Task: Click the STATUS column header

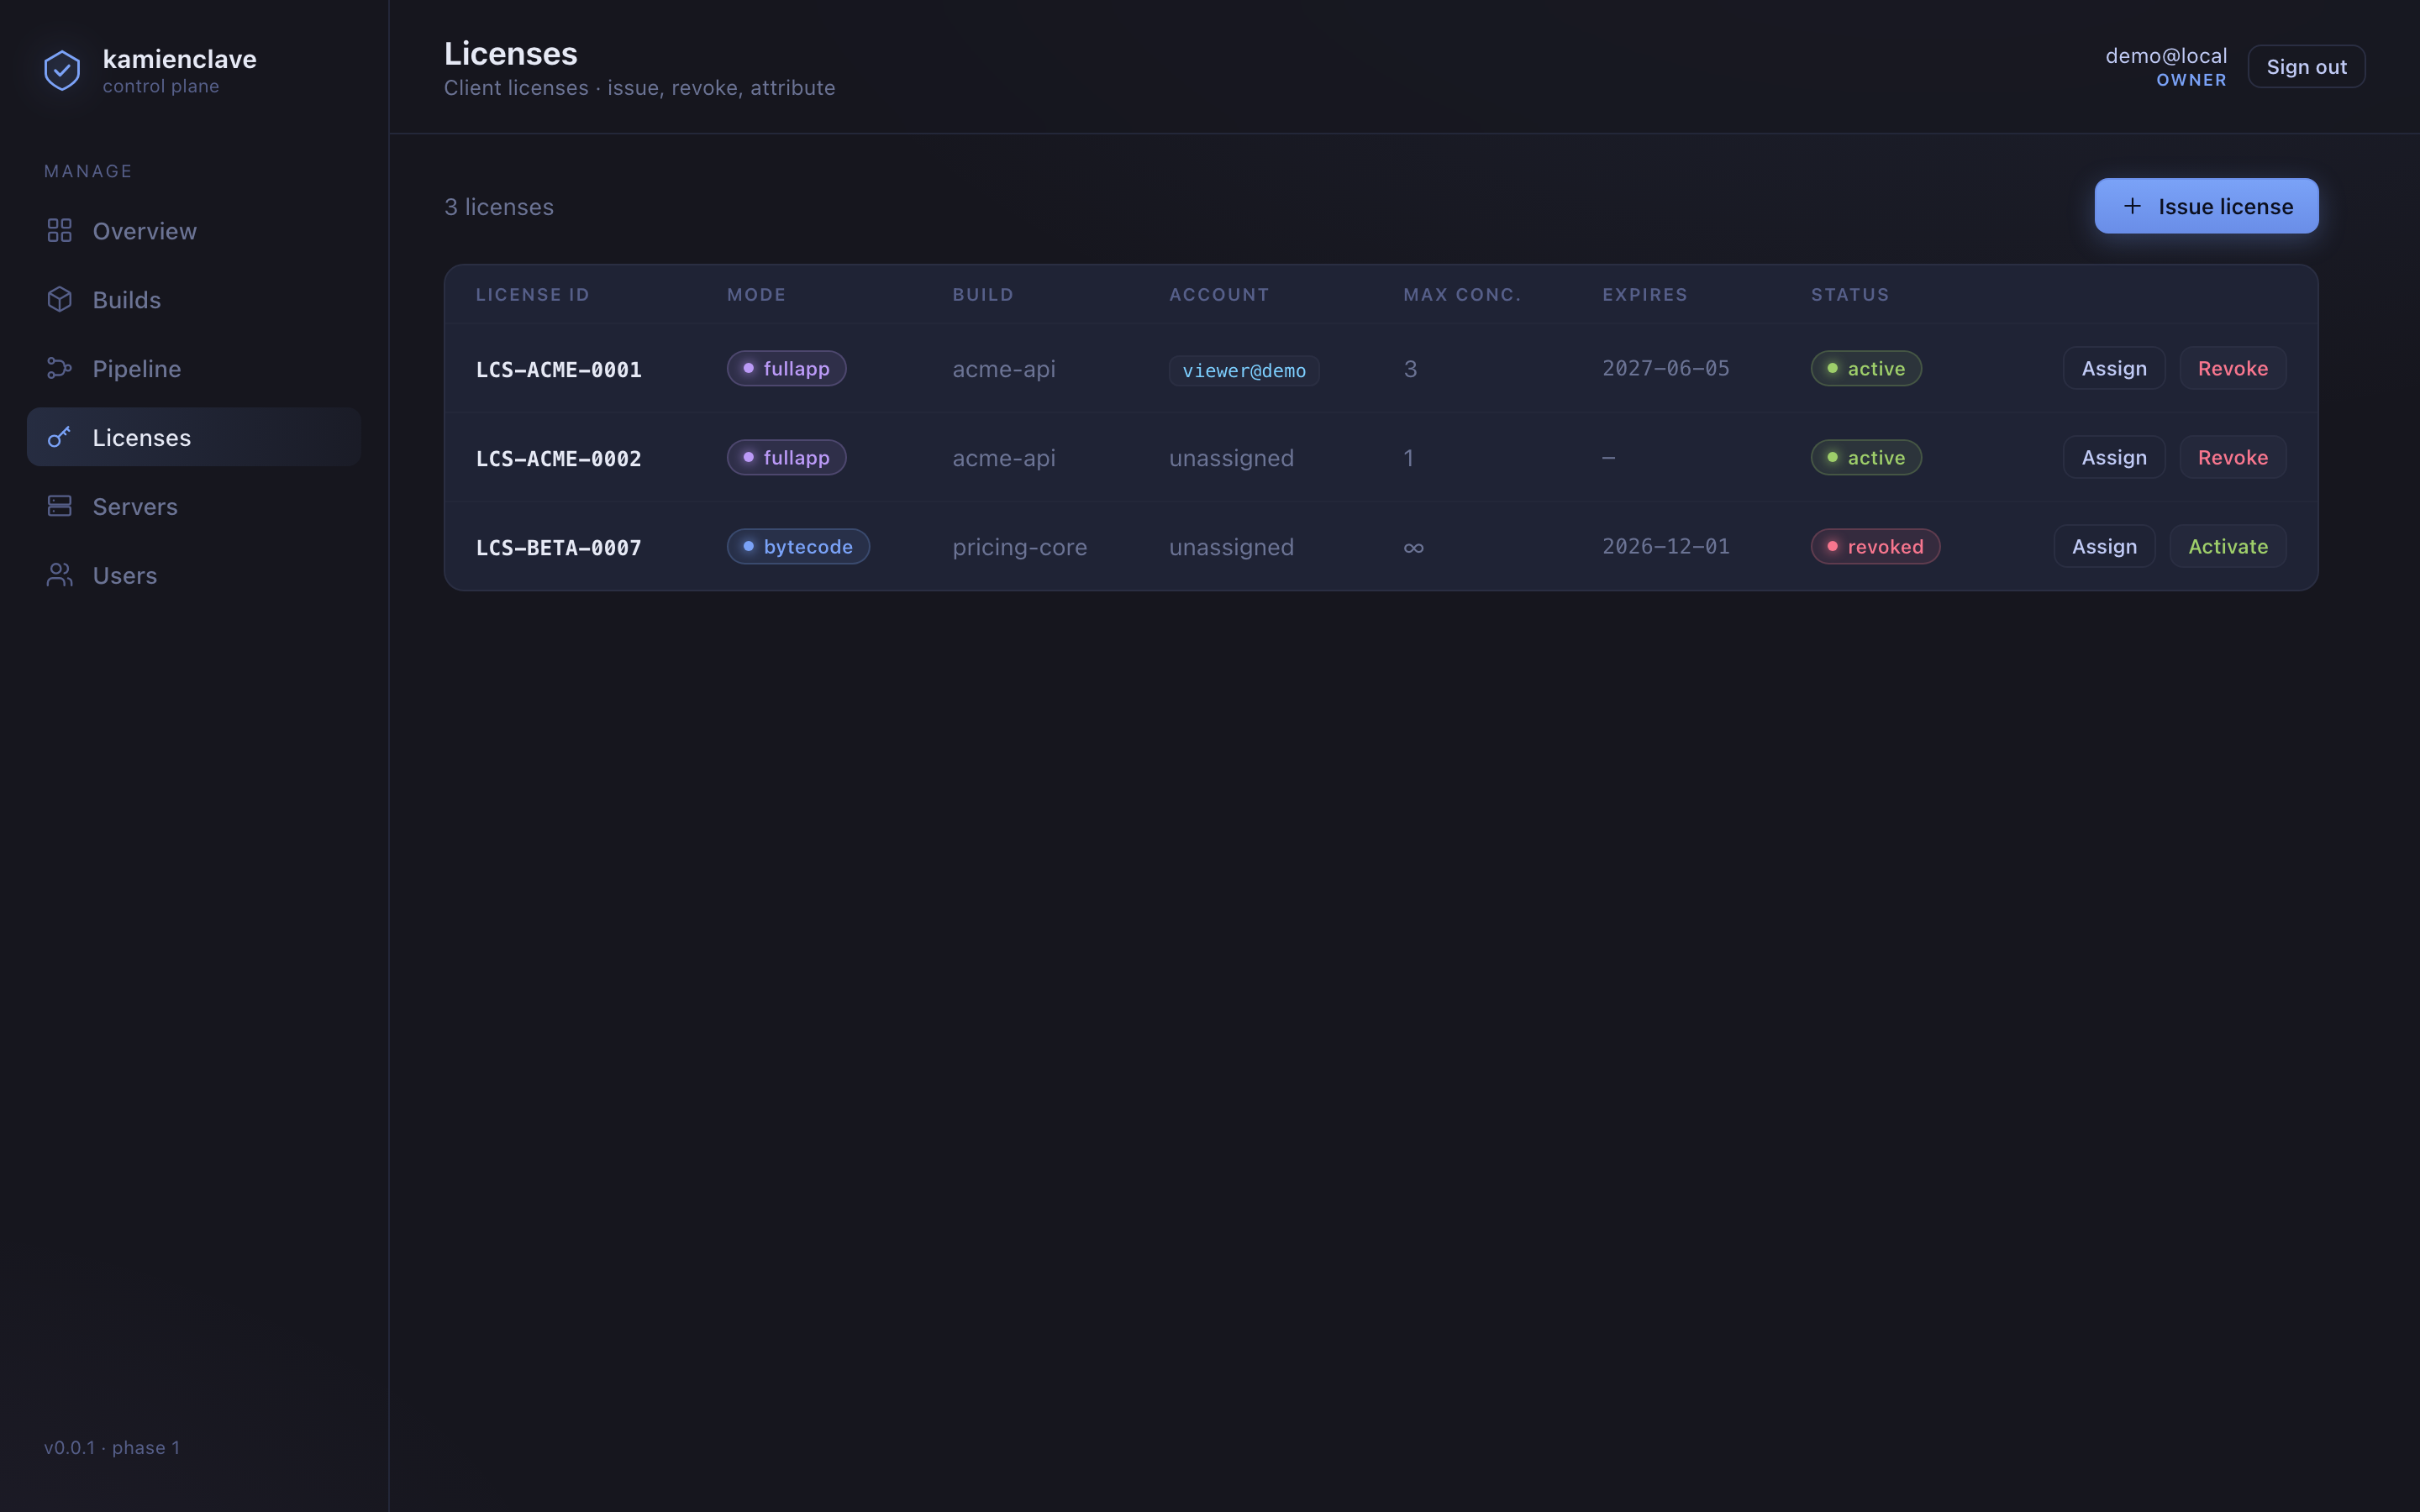Action: (1849, 294)
